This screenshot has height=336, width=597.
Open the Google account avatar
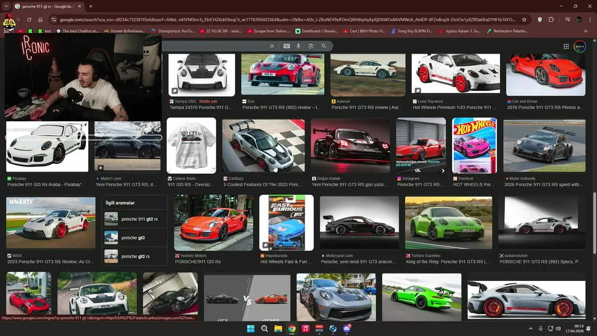pos(580,46)
